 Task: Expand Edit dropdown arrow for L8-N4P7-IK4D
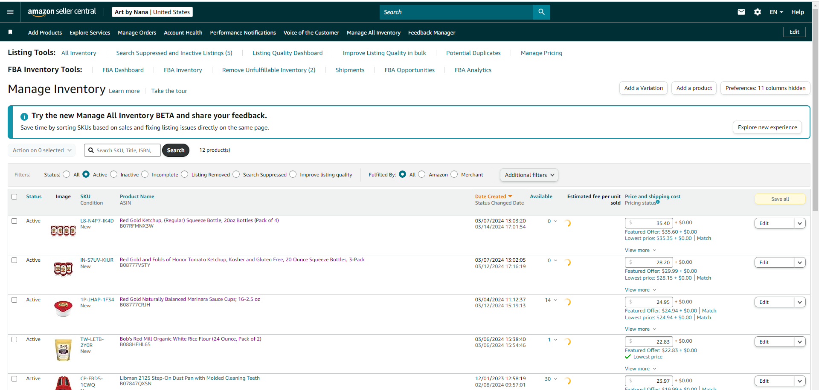(800, 223)
